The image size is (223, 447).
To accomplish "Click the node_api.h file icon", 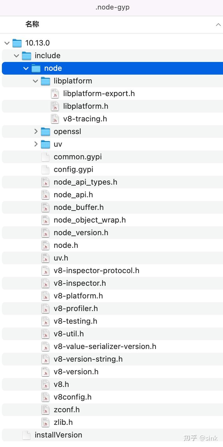I will pyautogui.click(x=45, y=195).
